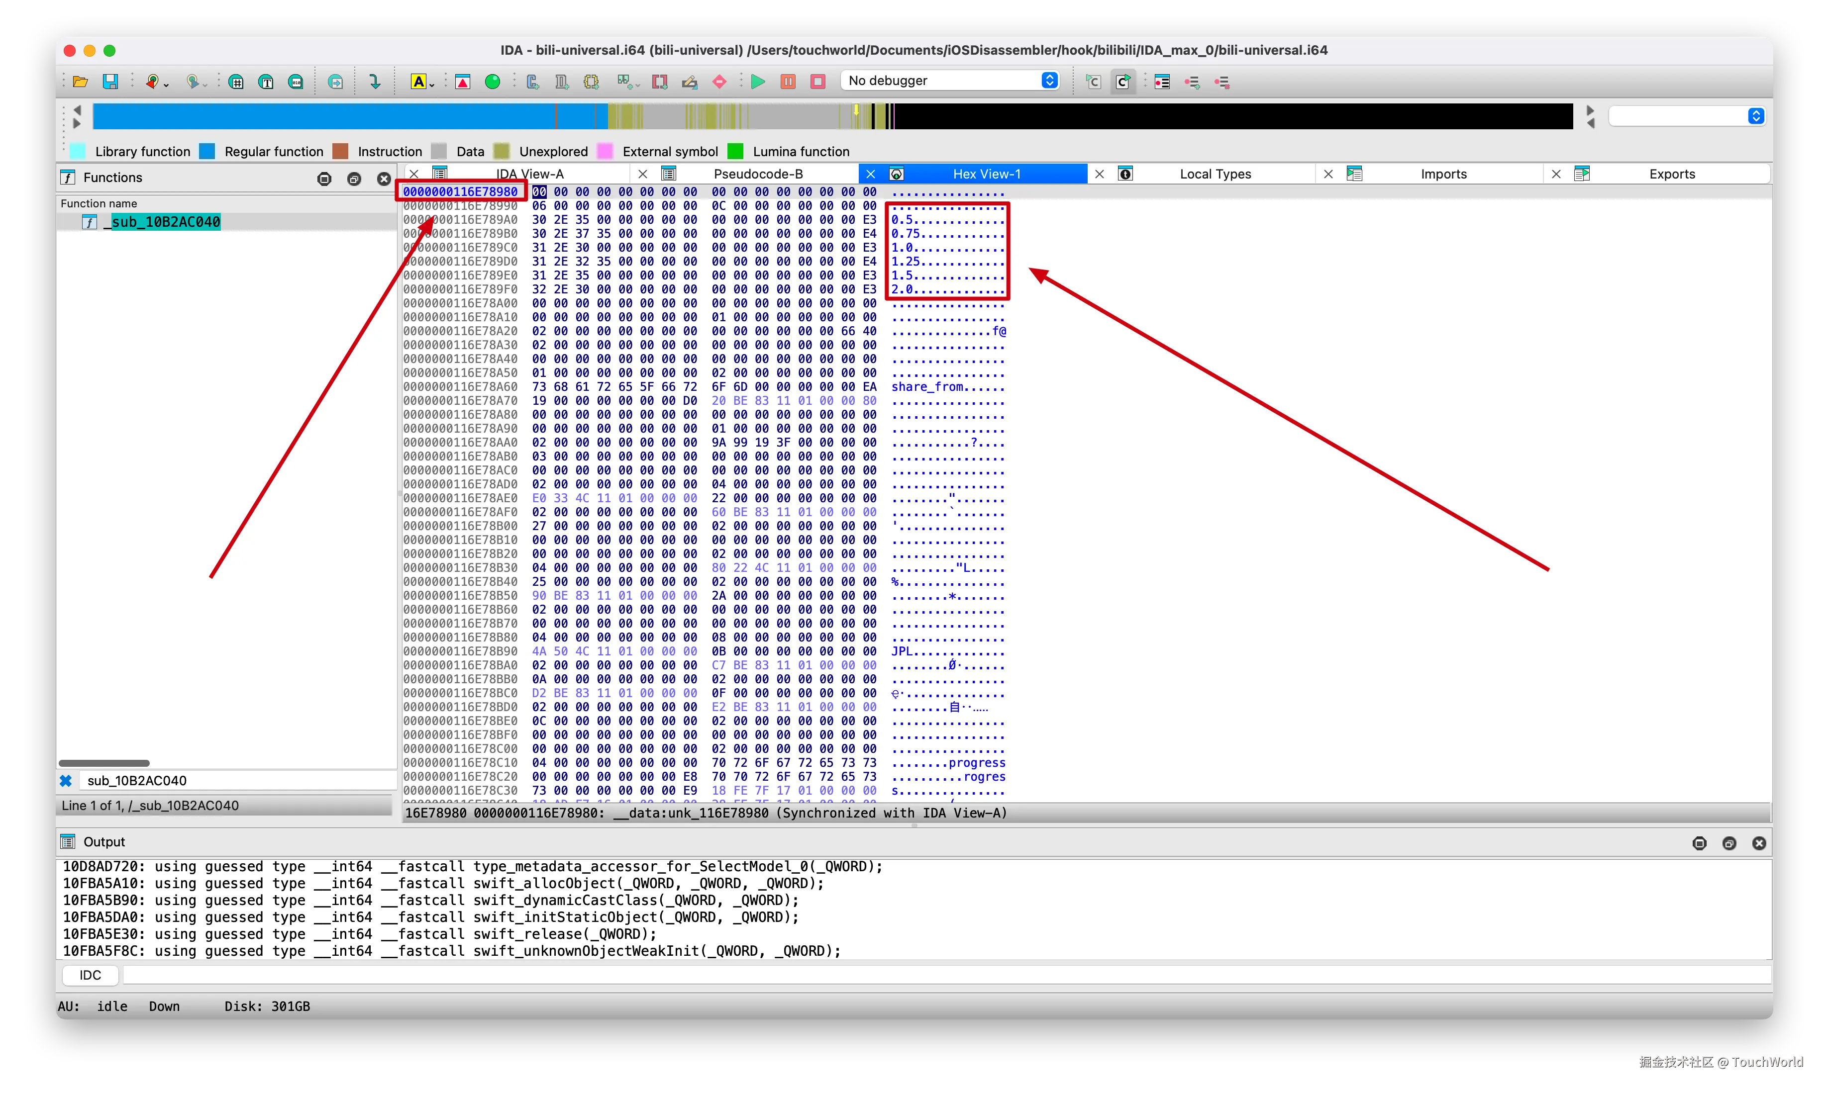1829x1094 pixels.
Task: Click the jump down arrow toolbar icon
Action: coord(375,81)
